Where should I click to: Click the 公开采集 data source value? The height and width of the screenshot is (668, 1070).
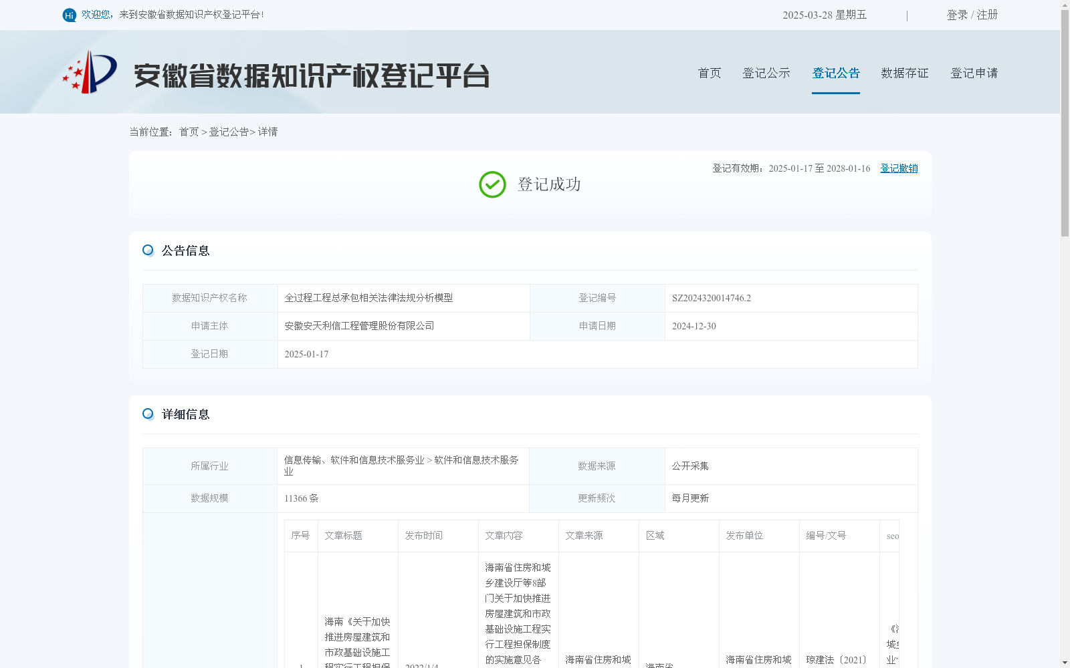(690, 466)
